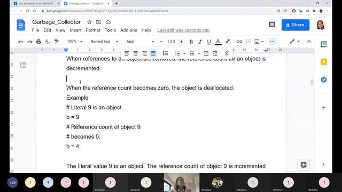Click the font size 13.5 field
Viewport: 342px width, 192px height.
(171, 42)
